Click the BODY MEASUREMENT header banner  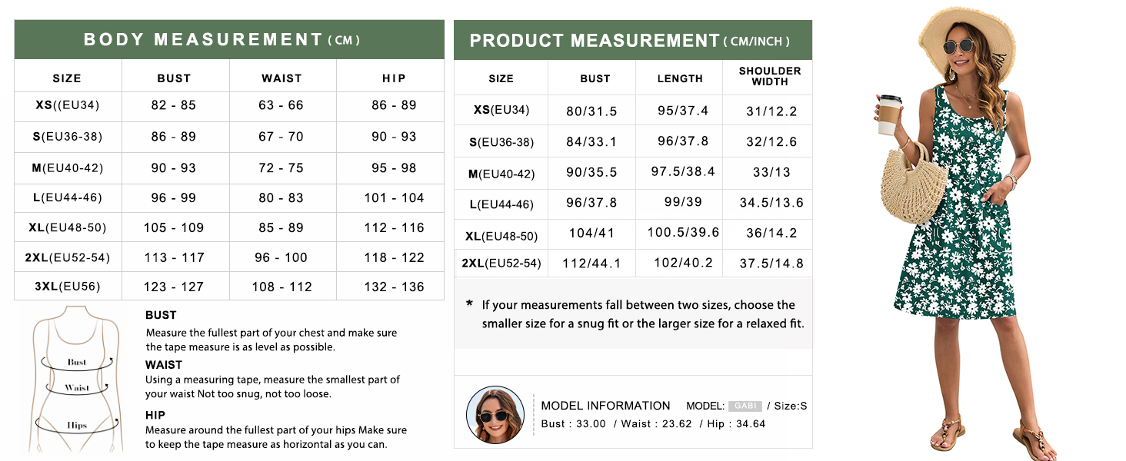click(x=229, y=40)
